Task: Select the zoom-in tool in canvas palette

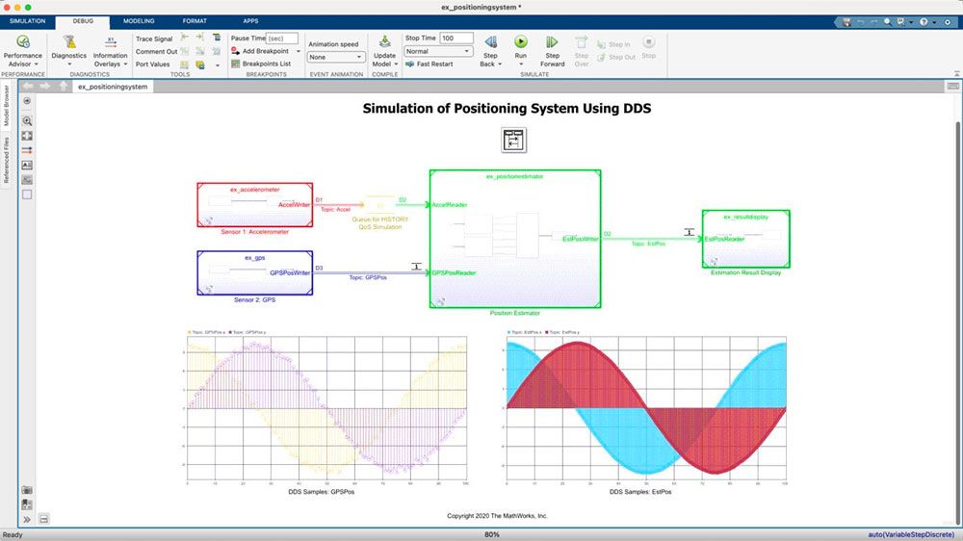Action: (x=27, y=121)
